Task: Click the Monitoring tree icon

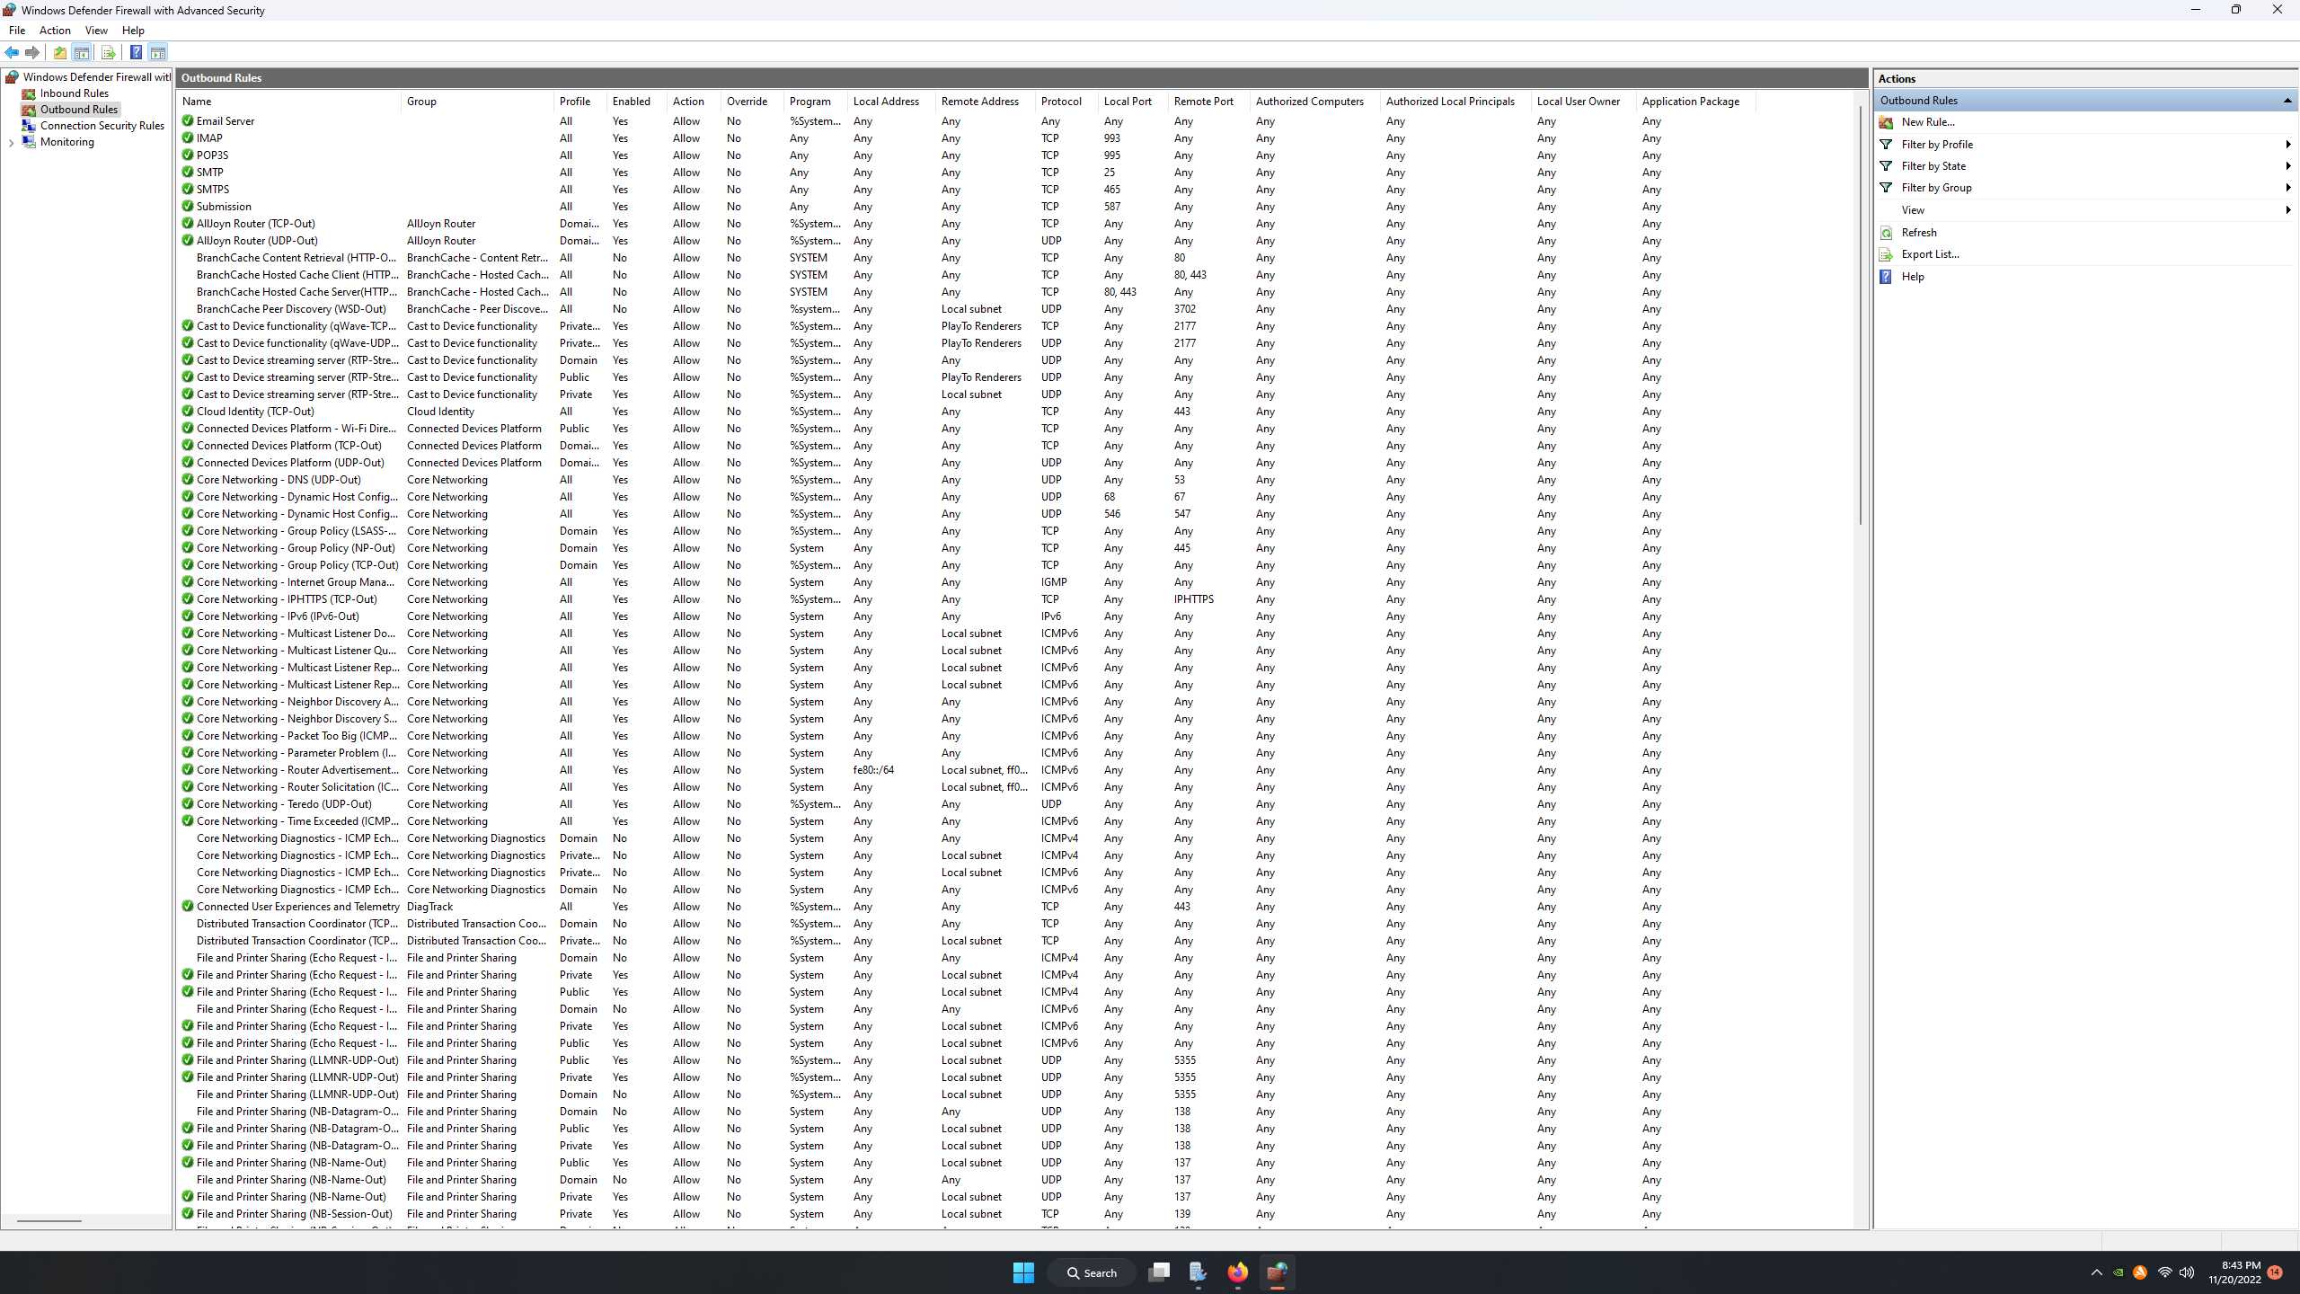Action: [29, 142]
